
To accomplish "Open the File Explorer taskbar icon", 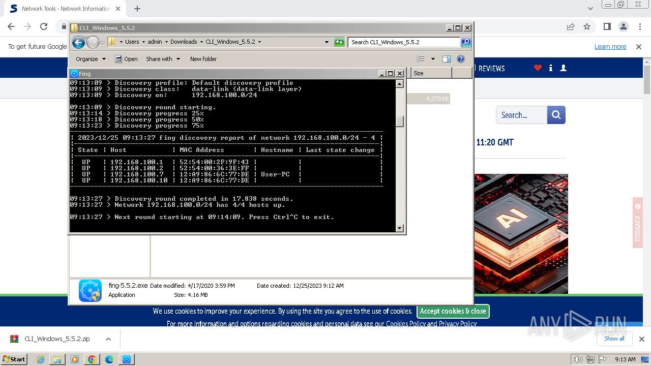I will 57,359.
